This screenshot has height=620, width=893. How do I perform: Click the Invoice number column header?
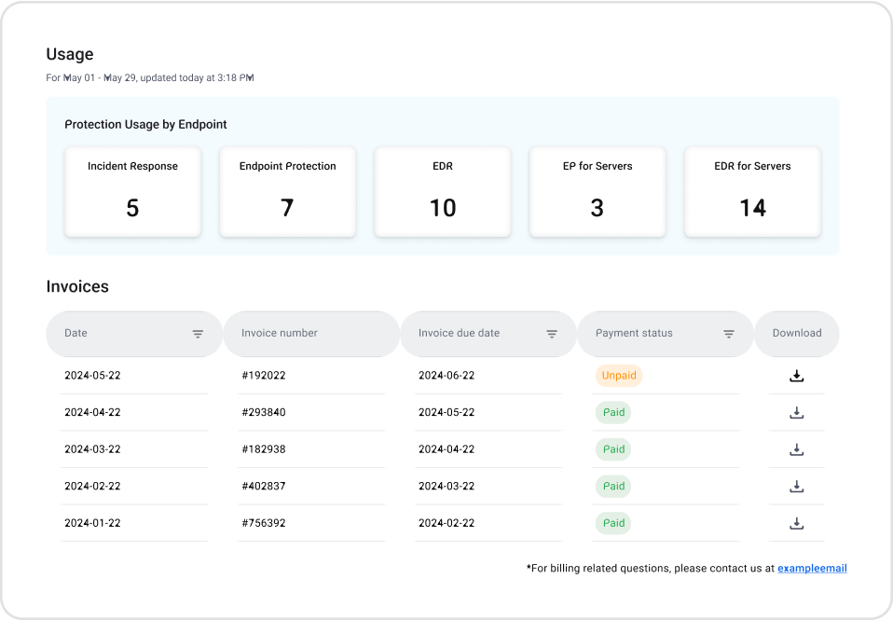pos(280,333)
